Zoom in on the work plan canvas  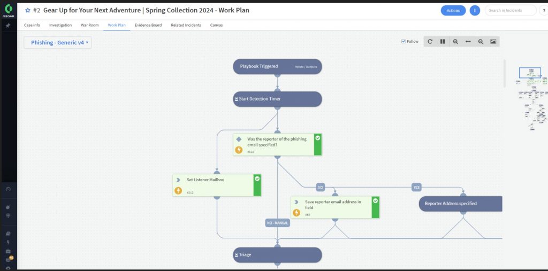pyautogui.click(x=455, y=42)
